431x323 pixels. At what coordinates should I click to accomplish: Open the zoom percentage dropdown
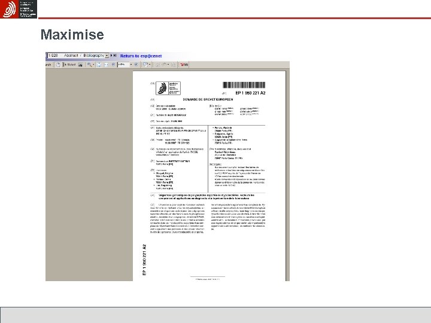click(131, 65)
